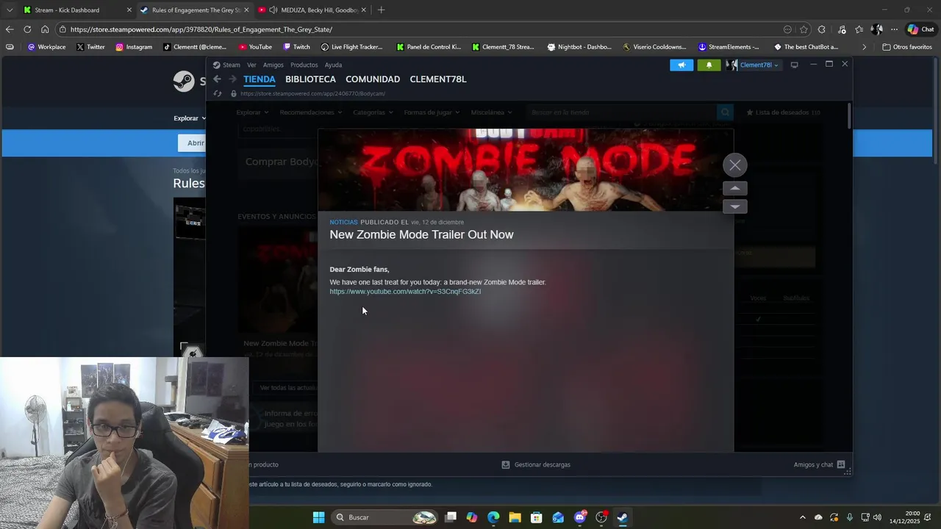Screen dimensions: 941x529
Task: Open Discord from the taskbar
Action: pos(579,517)
